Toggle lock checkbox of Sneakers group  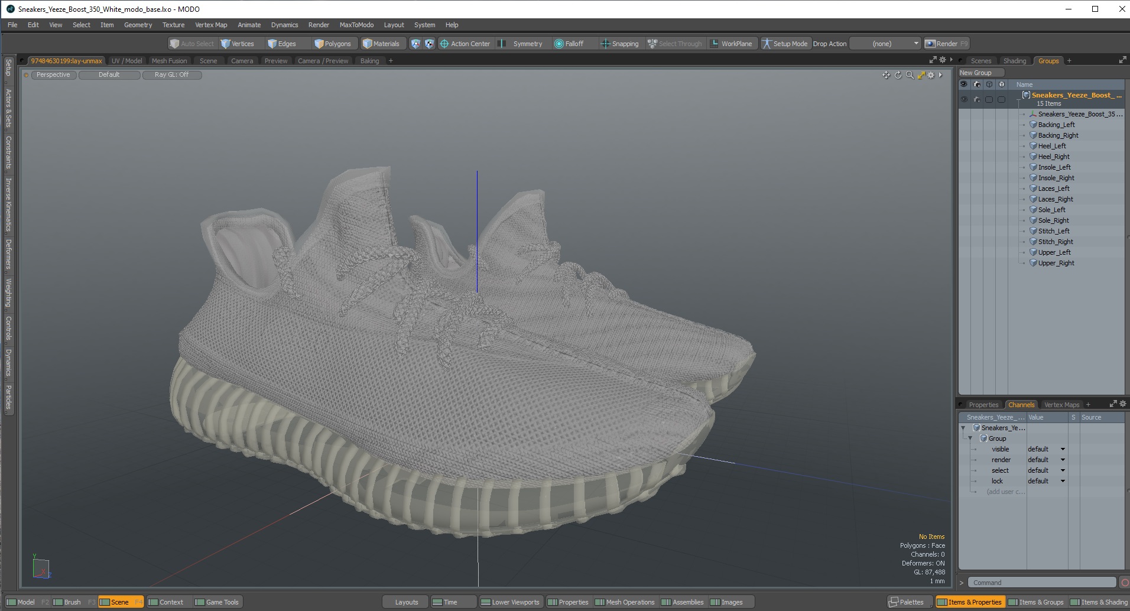[1001, 99]
